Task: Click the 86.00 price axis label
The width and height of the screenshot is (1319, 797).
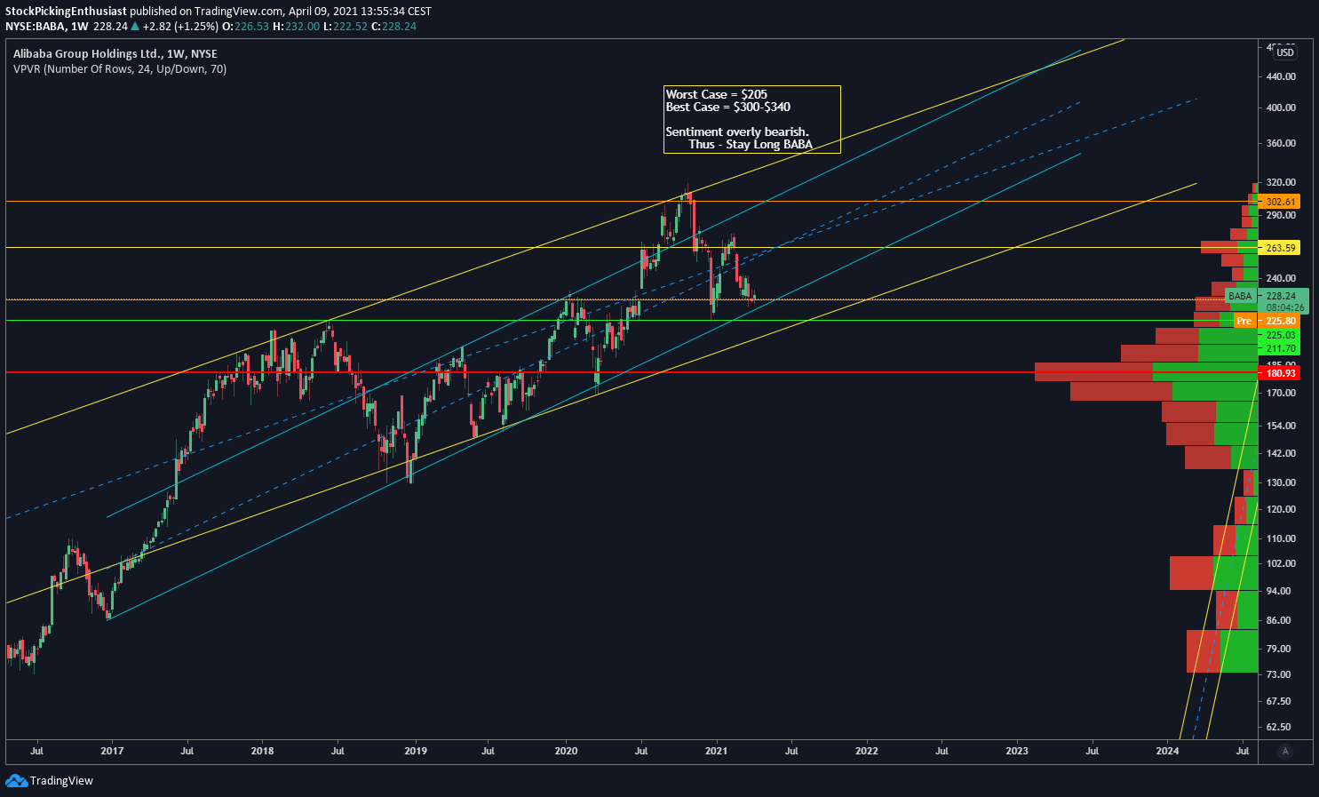Action: click(x=1278, y=620)
